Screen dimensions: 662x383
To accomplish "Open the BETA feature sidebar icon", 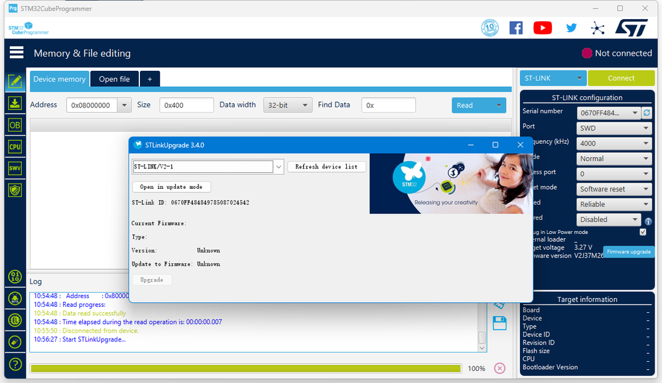I will (x=15, y=299).
